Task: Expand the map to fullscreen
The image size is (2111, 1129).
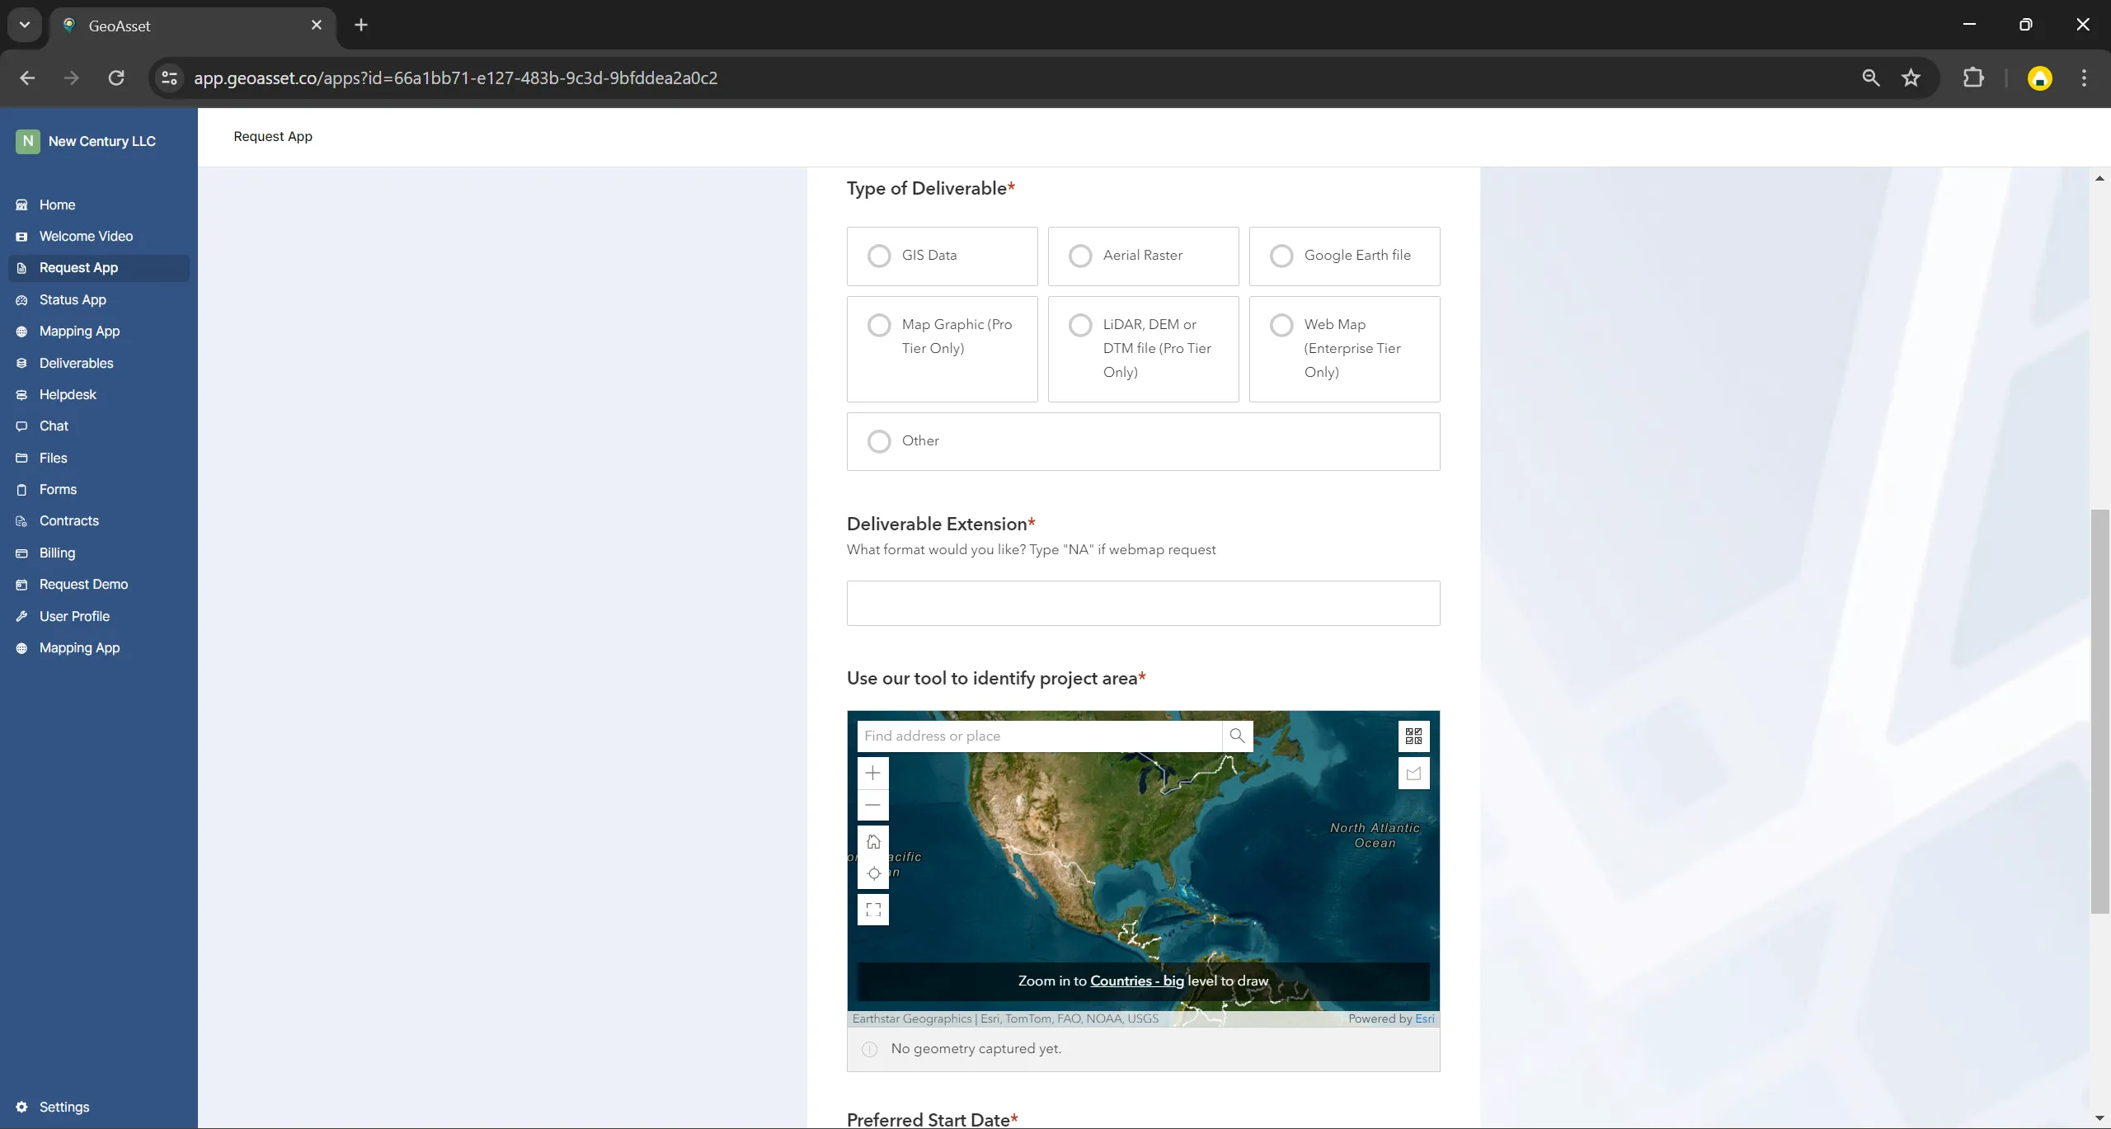Action: [x=872, y=910]
